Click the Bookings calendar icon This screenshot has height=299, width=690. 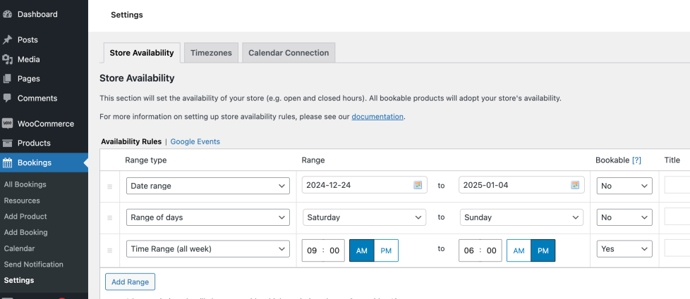pos(7,163)
